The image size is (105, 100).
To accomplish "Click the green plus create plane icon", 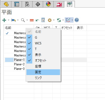I will coord(4,20).
